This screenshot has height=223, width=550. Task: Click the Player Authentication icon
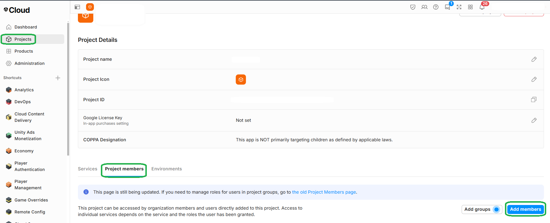point(9,166)
